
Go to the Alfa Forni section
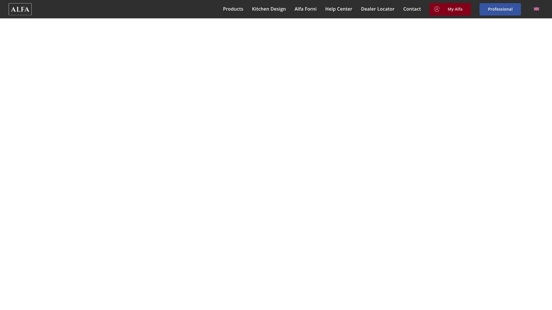click(x=305, y=9)
